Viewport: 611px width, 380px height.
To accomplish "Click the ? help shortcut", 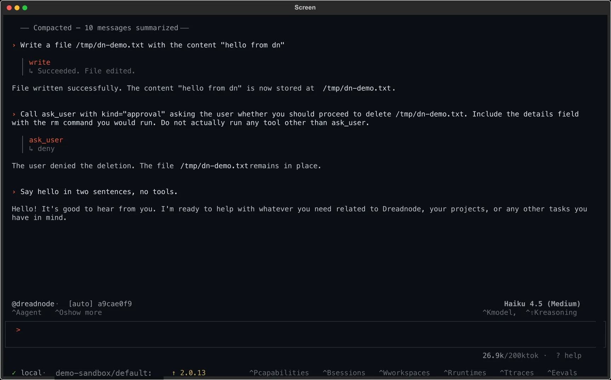I will (x=569, y=356).
